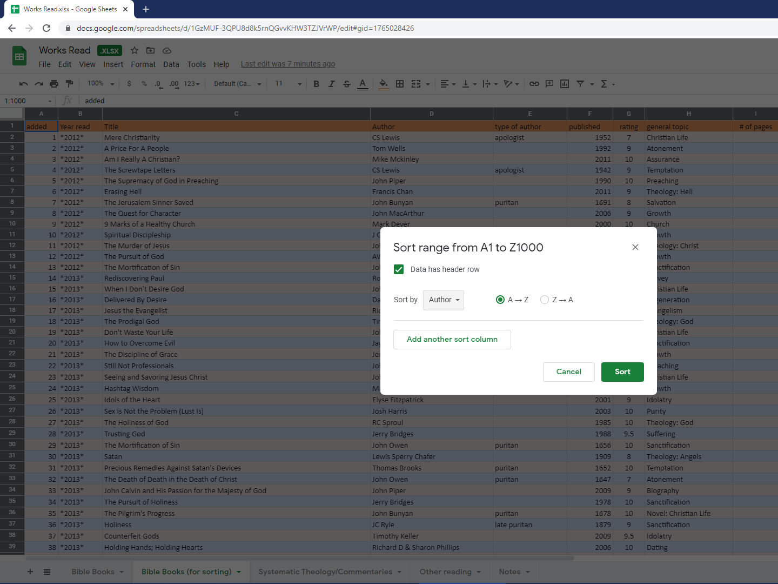Screen dimensions: 778x584
Task: Uncheck Data has header row
Action: 399,269
